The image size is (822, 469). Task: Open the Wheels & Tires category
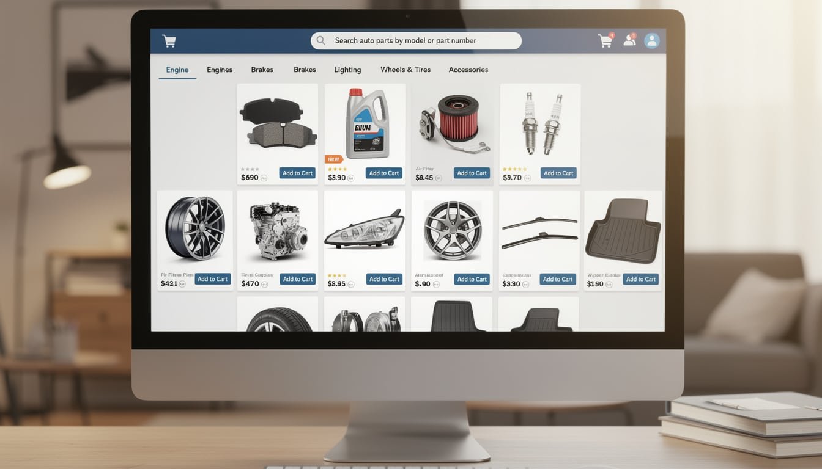[405, 70]
